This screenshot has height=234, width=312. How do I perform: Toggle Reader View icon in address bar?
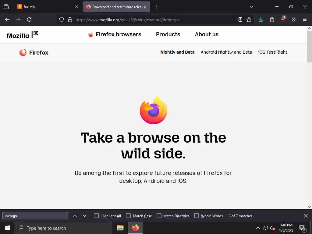[x=240, y=19]
